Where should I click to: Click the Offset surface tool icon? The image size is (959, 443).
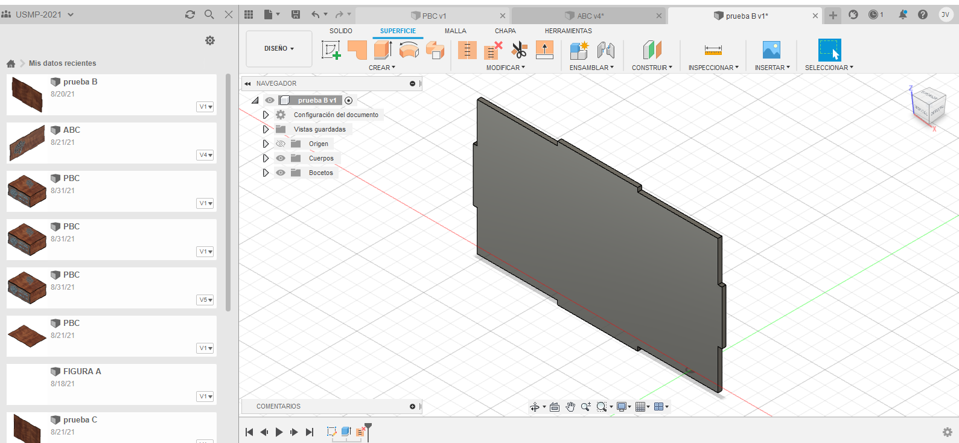point(435,49)
